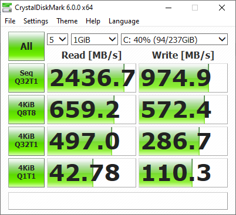236x215 pixels.
Task: Click the empty comment field at the bottom
Action: pos(118,201)
